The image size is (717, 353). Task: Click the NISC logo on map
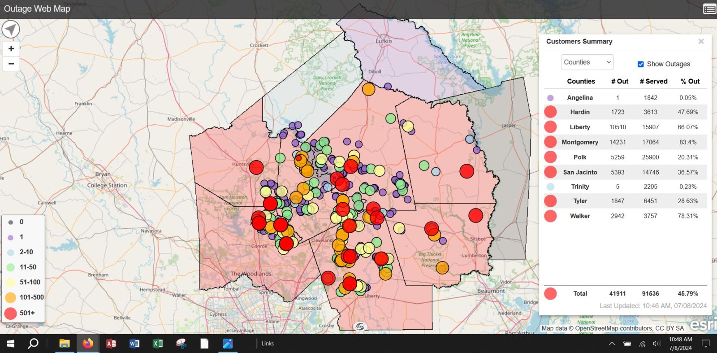(x=359, y=327)
